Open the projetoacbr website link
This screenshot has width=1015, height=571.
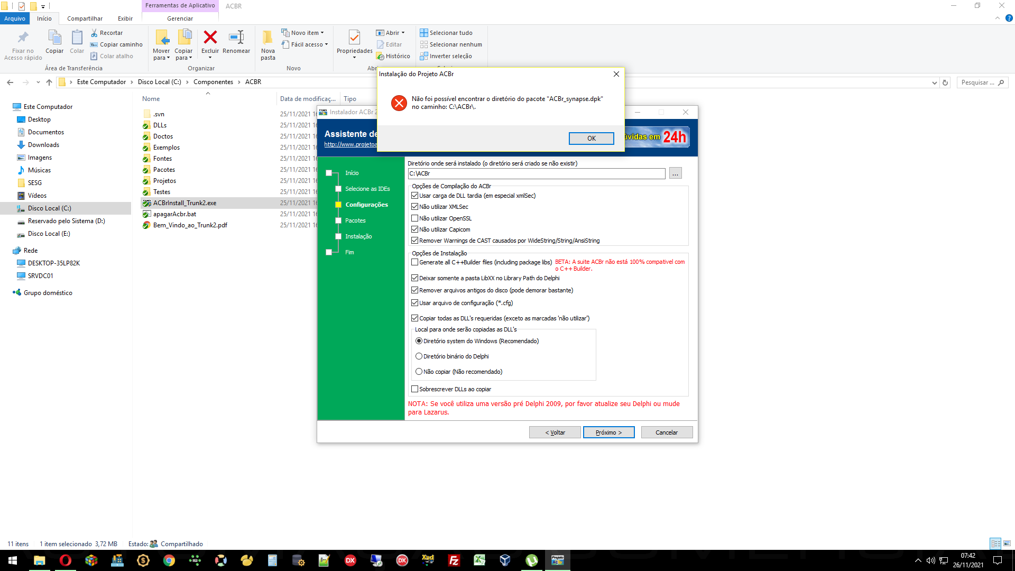tap(350, 144)
